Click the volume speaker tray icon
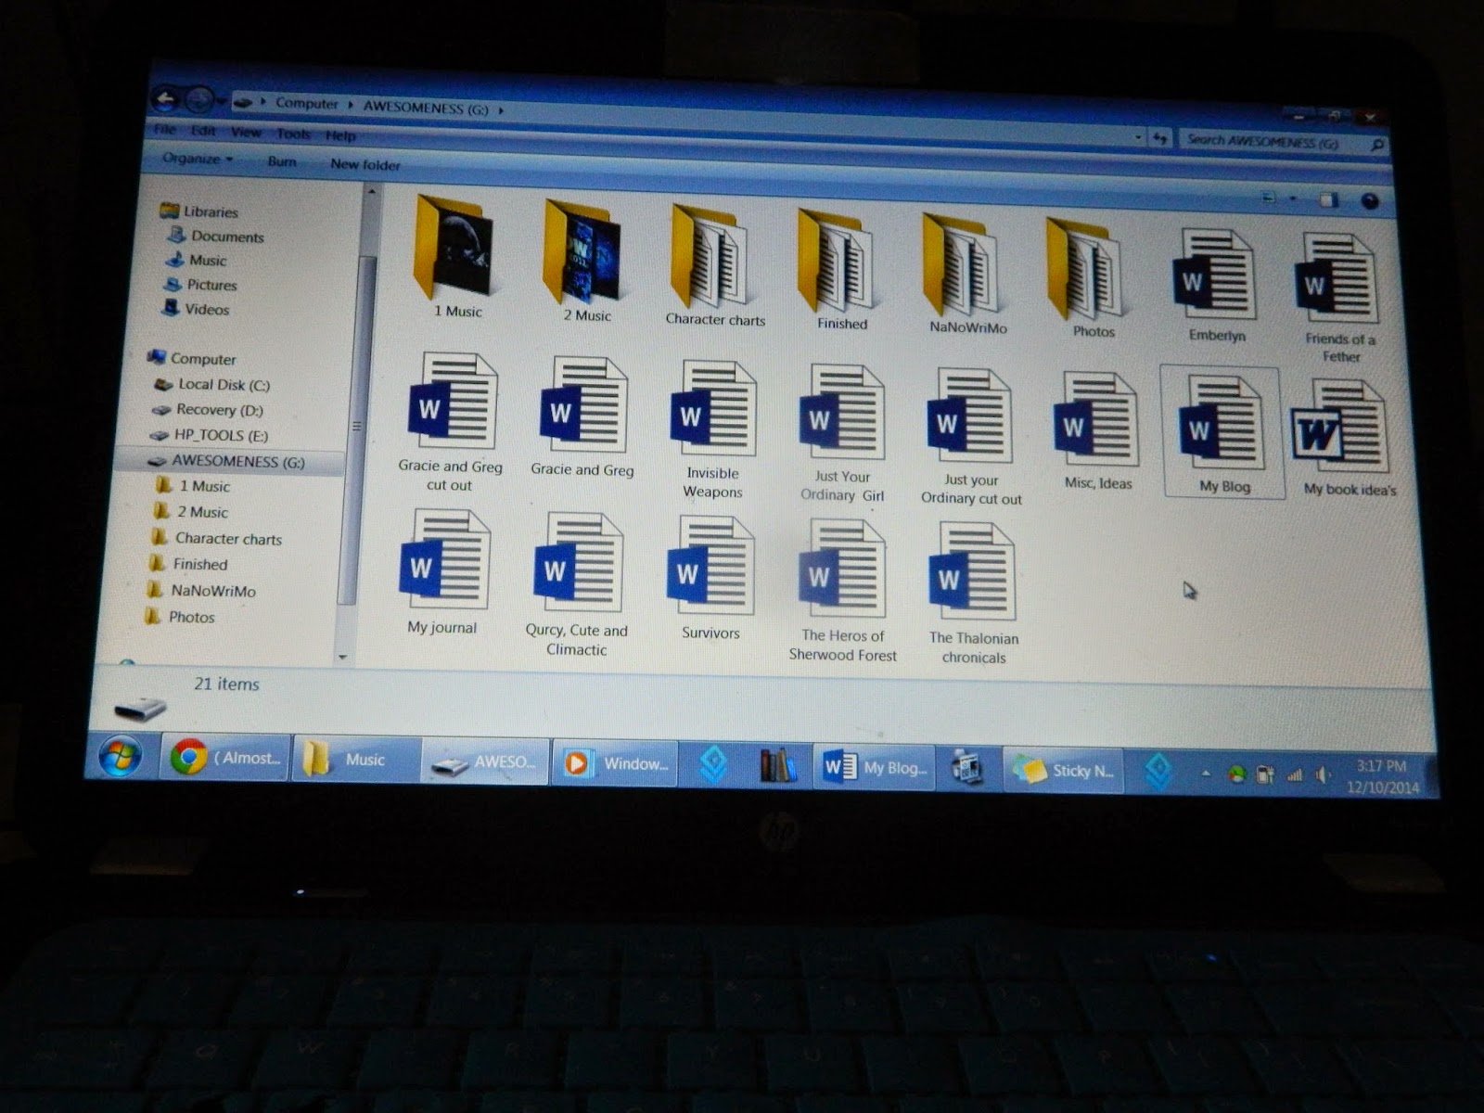 (1323, 774)
